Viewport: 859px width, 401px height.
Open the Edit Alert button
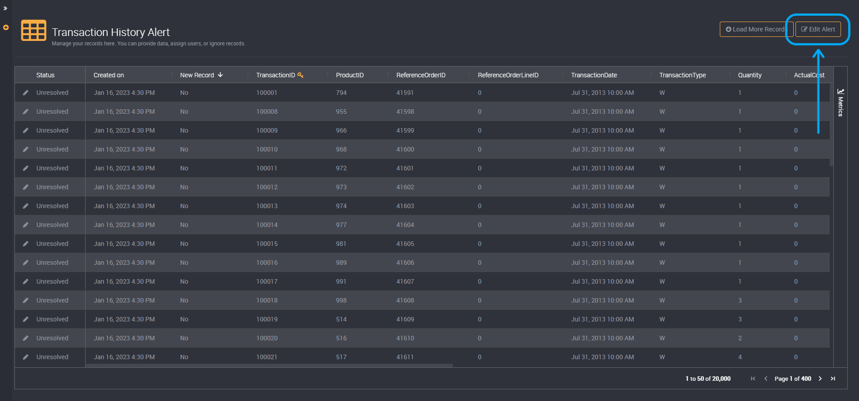[818, 29]
